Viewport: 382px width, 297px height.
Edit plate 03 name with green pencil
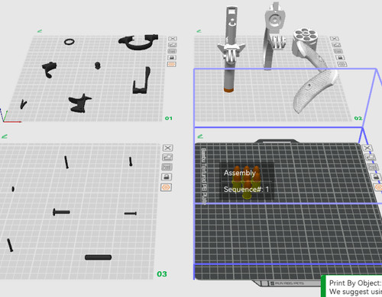5,136
